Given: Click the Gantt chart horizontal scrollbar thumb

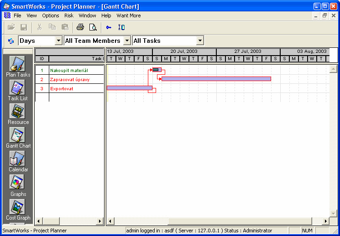Looking at the screenshot, I should pos(240,221).
